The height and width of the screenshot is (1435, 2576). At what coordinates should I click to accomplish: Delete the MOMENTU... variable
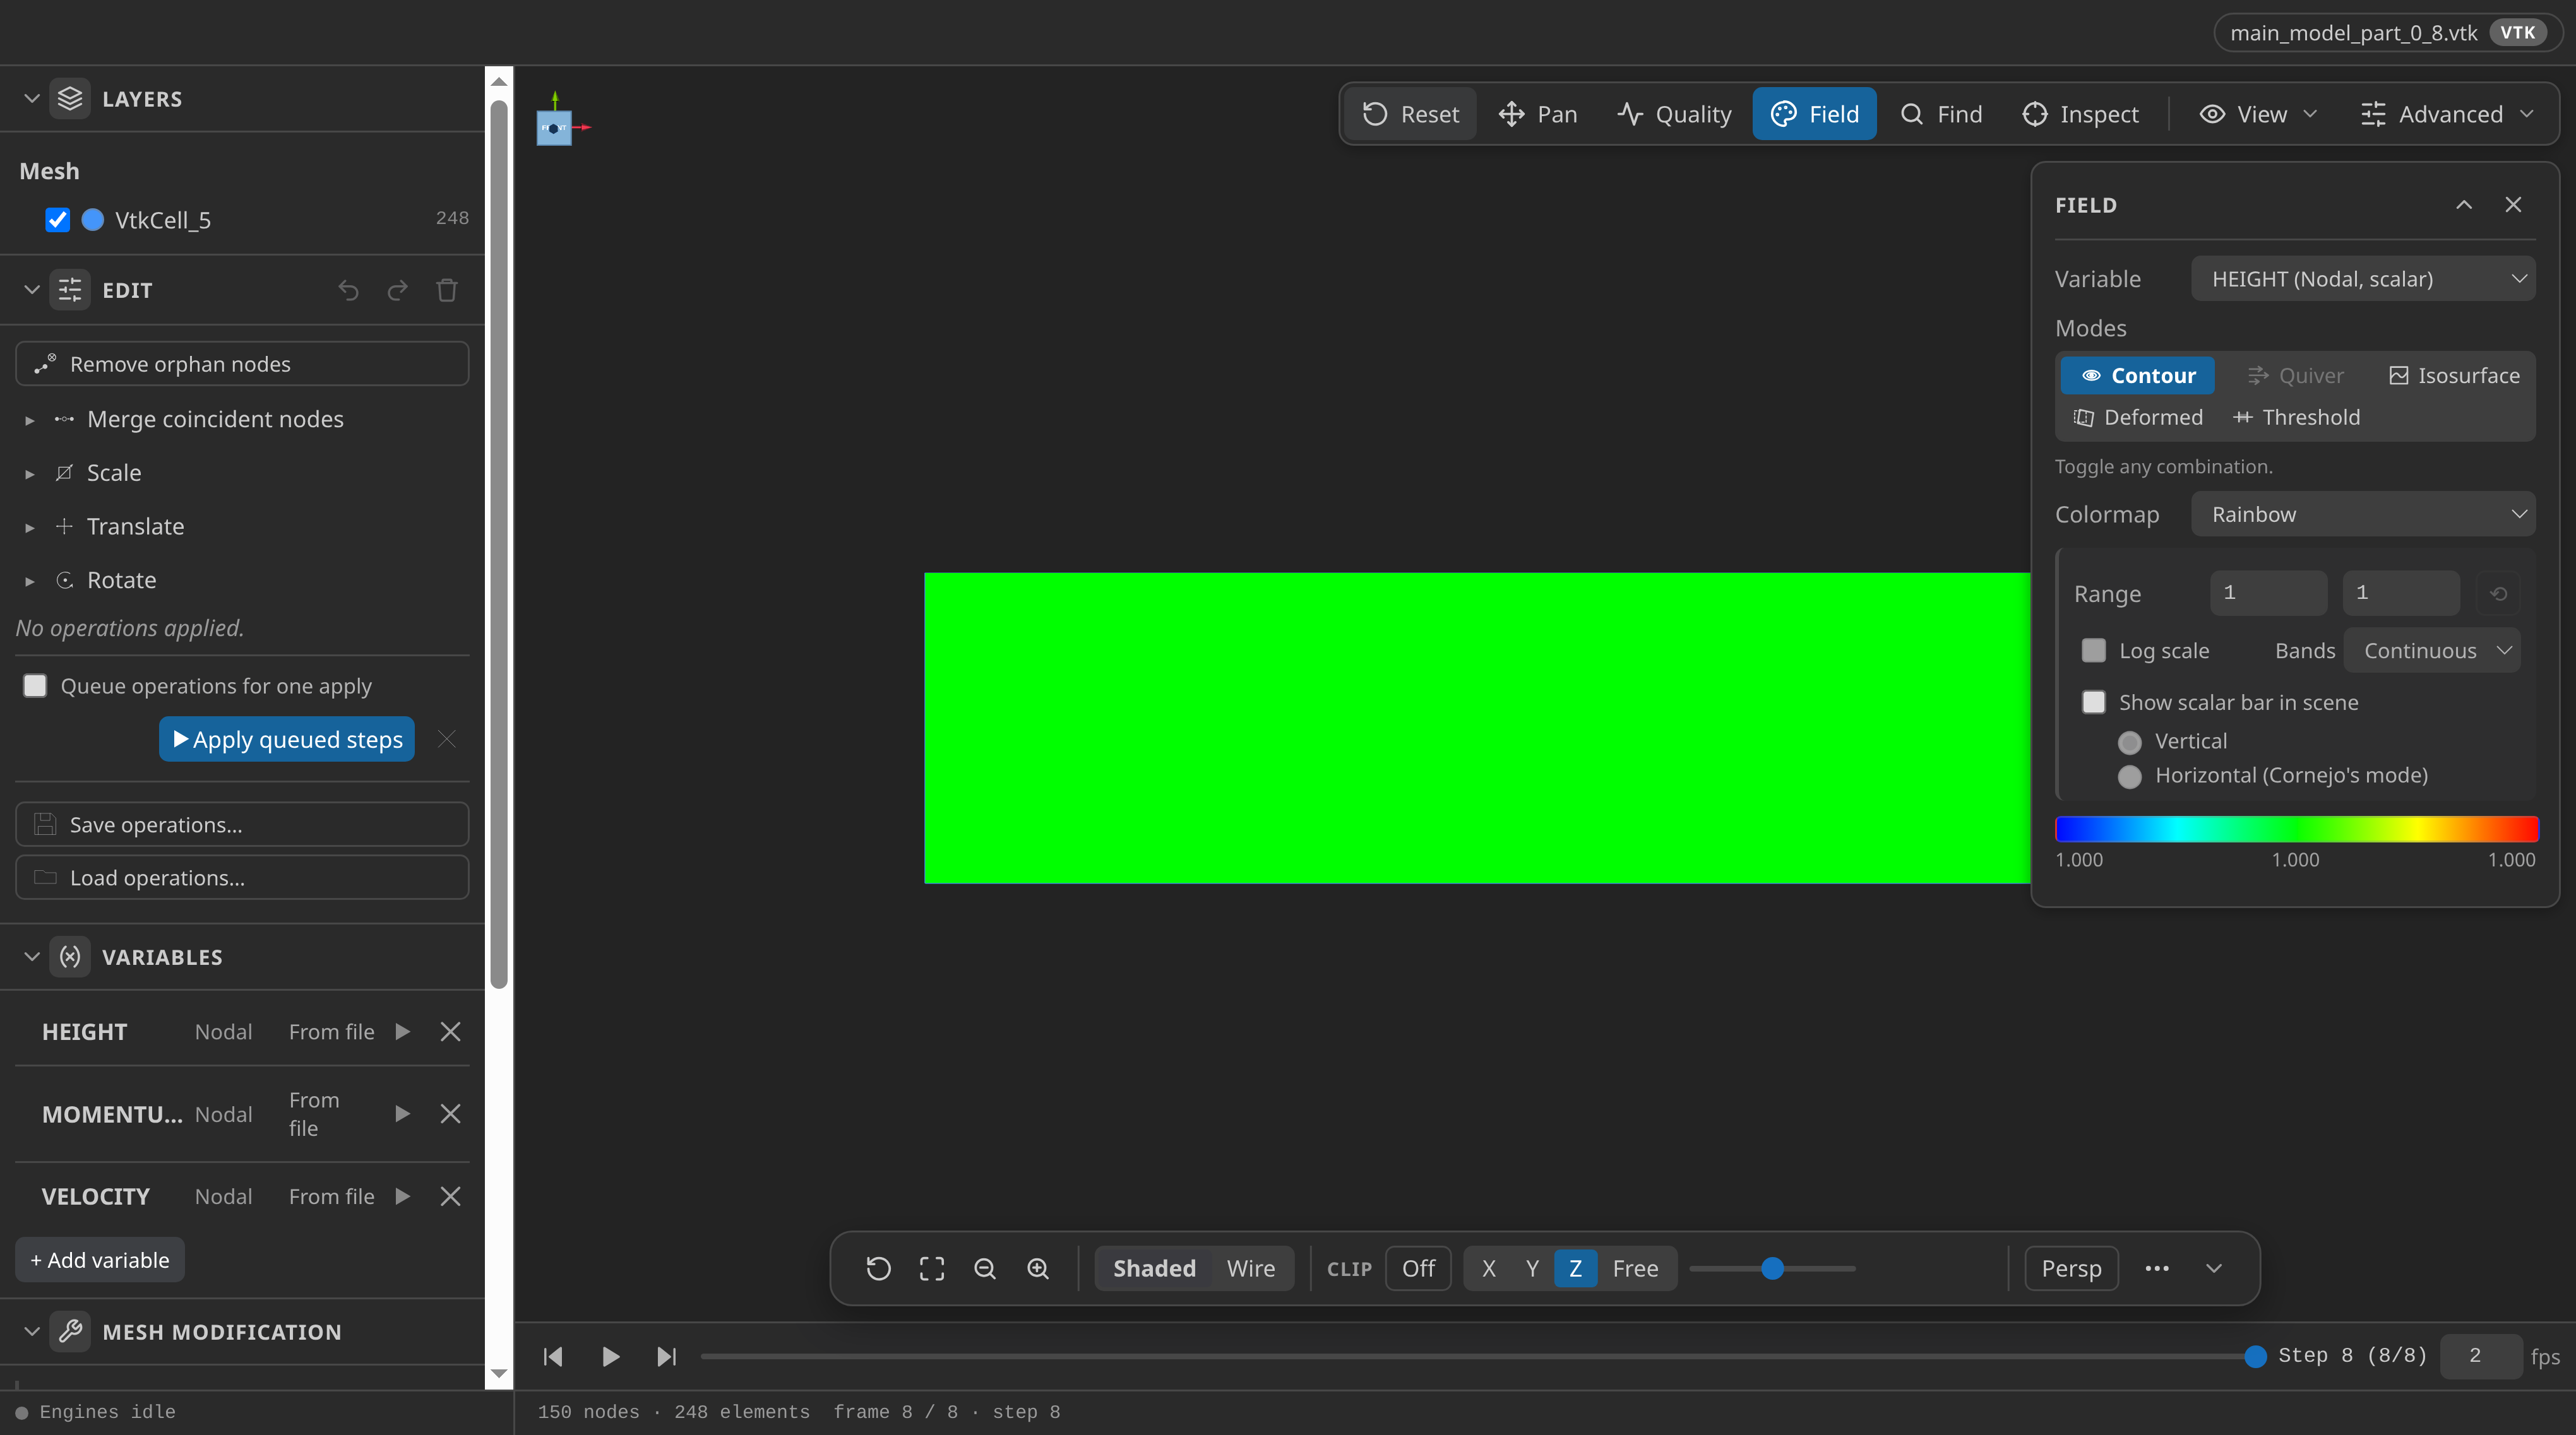coord(450,1113)
